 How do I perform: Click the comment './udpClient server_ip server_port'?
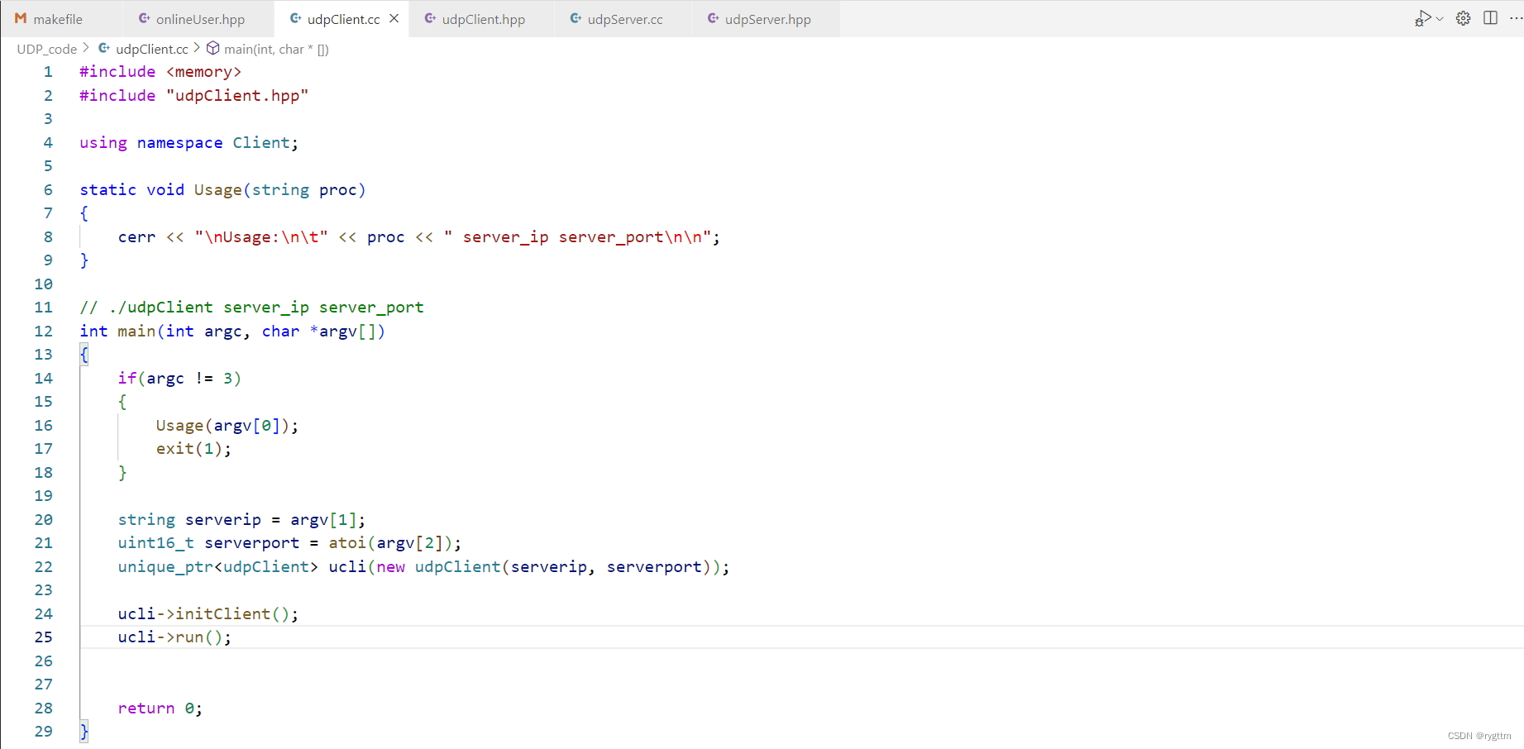click(266, 308)
